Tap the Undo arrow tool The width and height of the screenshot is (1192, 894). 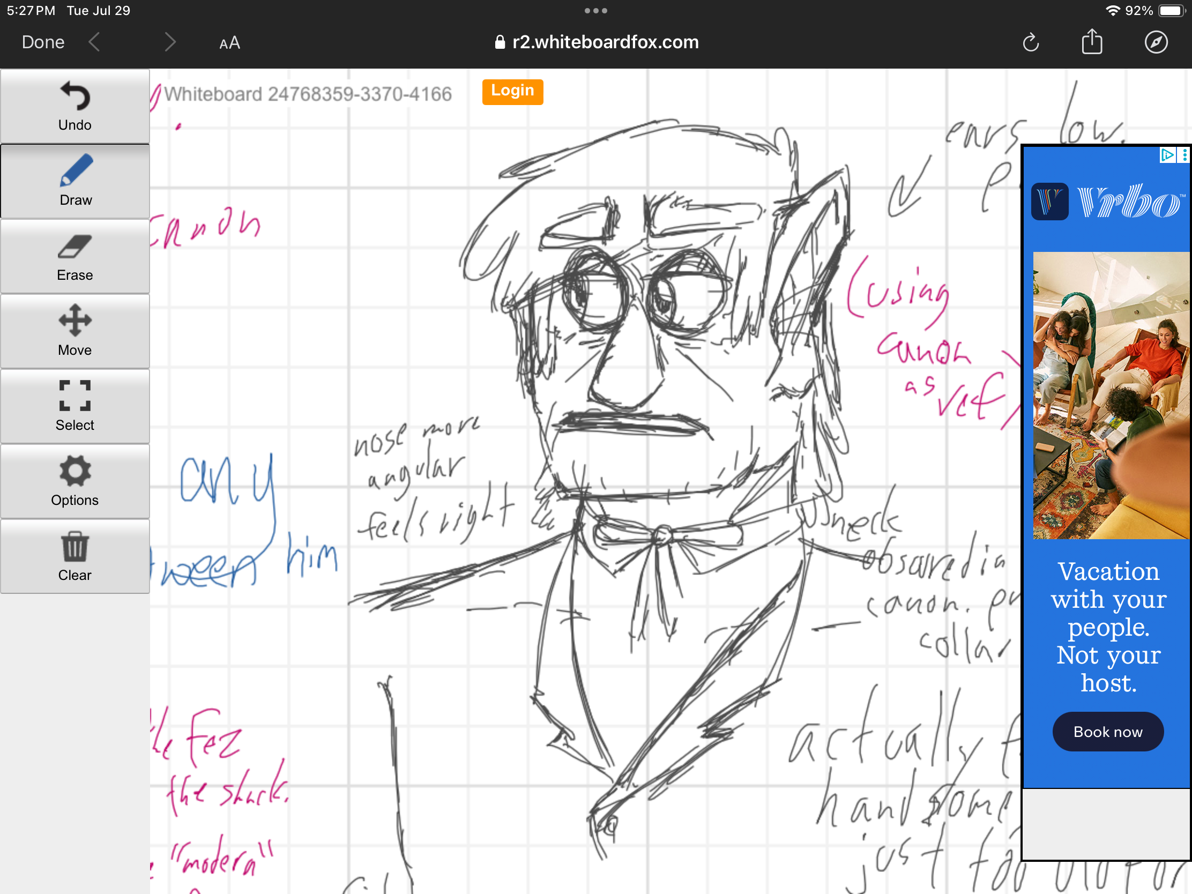click(x=75, y=106)
